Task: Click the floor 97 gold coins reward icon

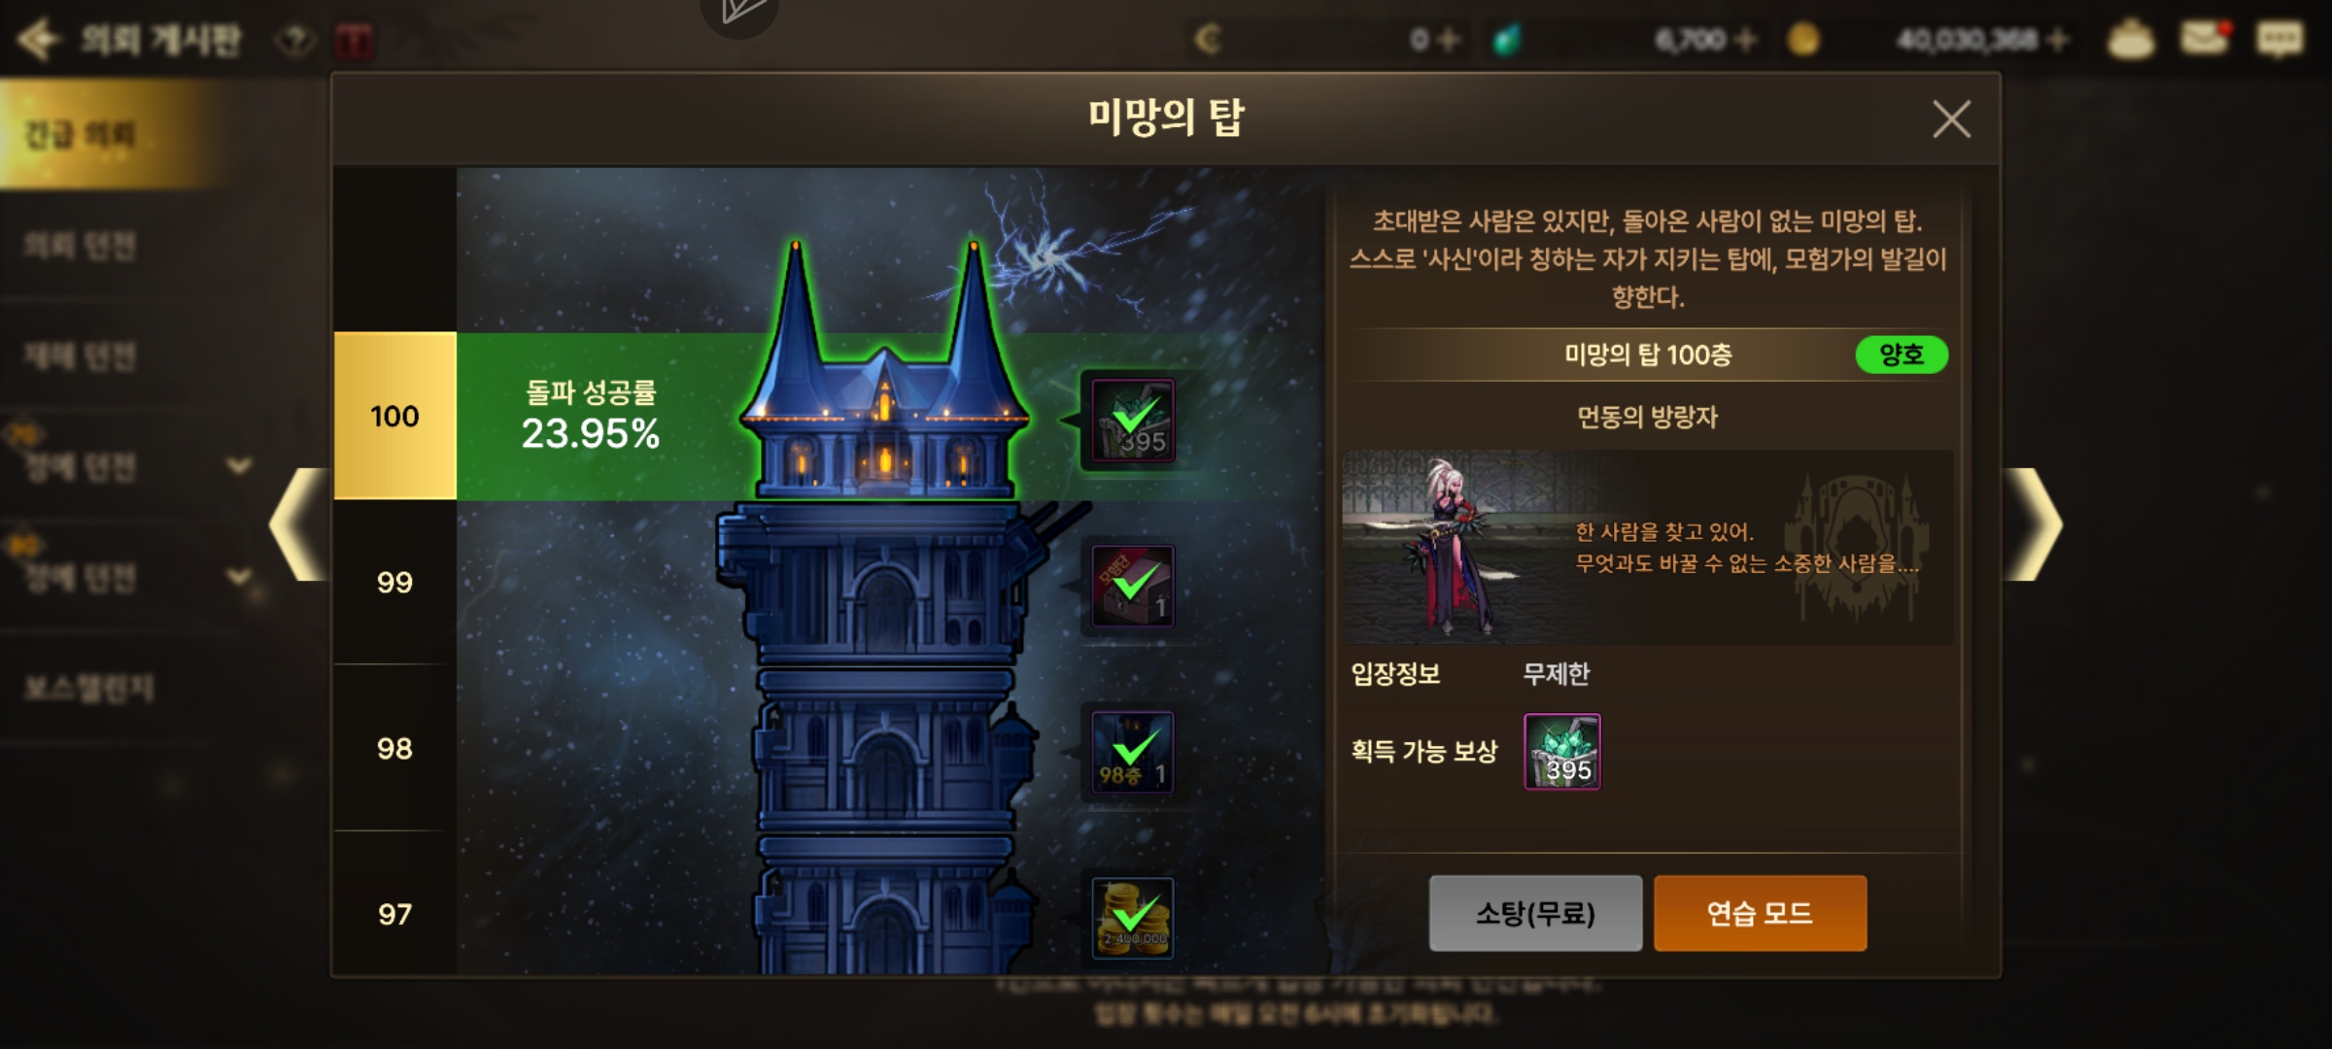Action: click(1133, 918)
